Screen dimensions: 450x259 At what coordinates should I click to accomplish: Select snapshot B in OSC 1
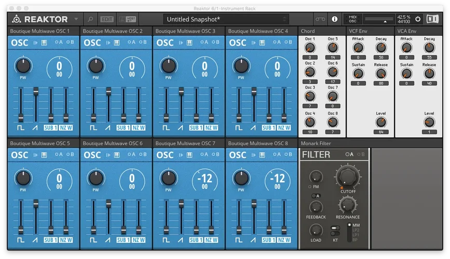(70, 42)
